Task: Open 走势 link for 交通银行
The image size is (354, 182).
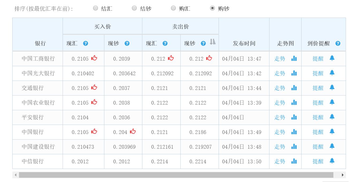Action: (280, 88)
